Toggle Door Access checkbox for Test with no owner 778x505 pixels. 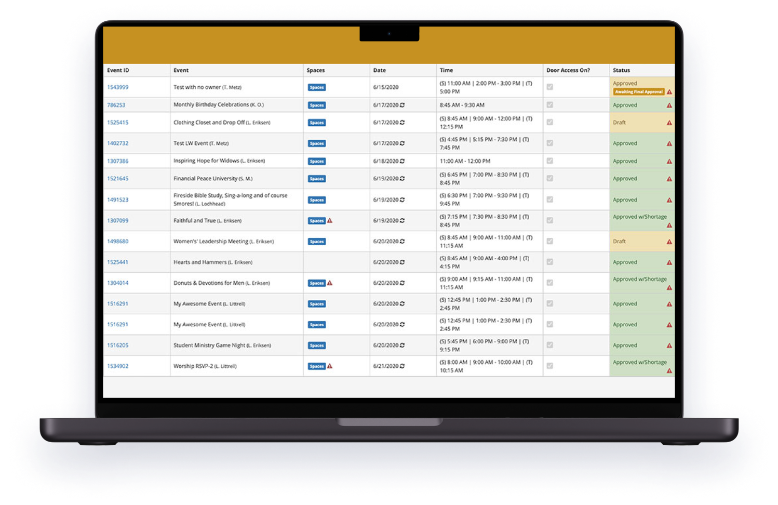click(549, 87)
